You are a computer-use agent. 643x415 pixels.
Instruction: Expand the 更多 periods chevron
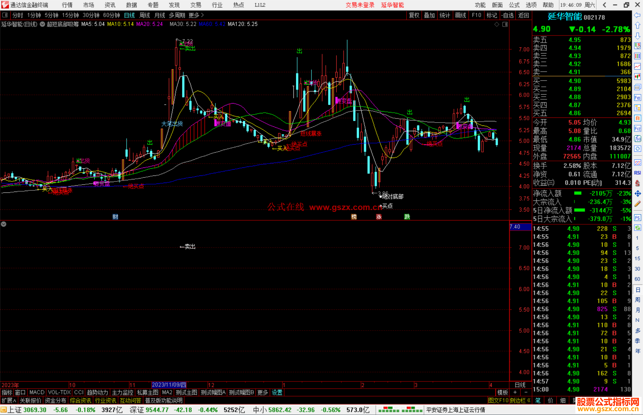point(203,15)
